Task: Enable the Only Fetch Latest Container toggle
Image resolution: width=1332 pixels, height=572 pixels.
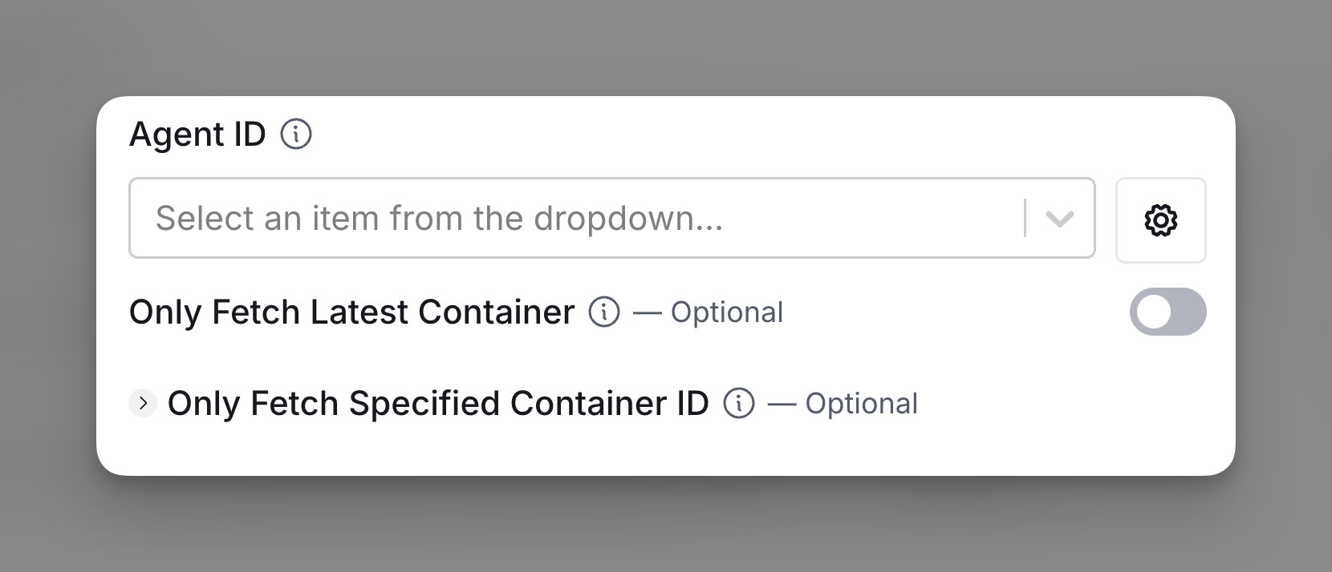Action: click(1168, 312)
